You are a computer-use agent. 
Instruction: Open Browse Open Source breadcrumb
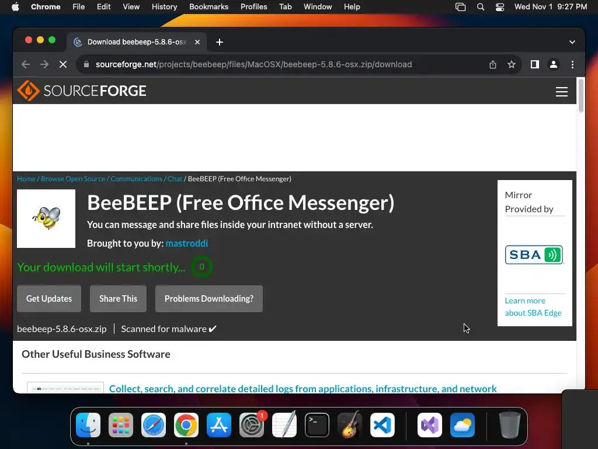(x=73, y=179)
